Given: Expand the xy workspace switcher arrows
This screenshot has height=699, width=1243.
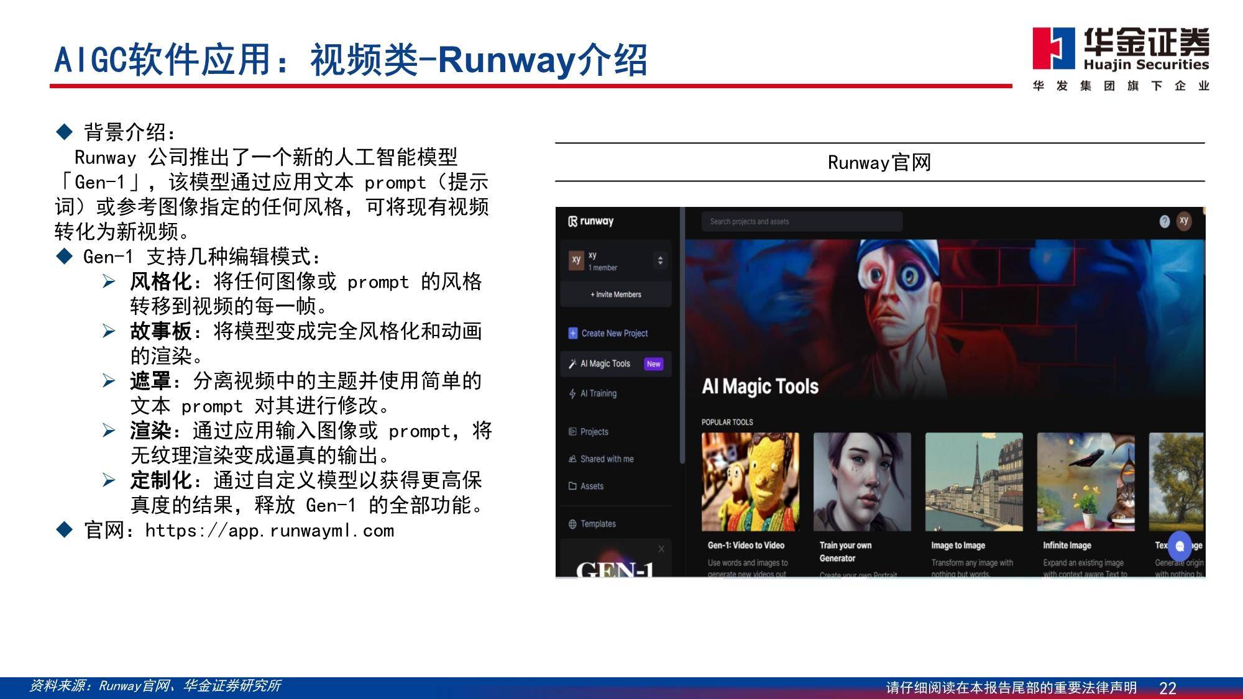Looking at the screenshot, I should point(660,260).
